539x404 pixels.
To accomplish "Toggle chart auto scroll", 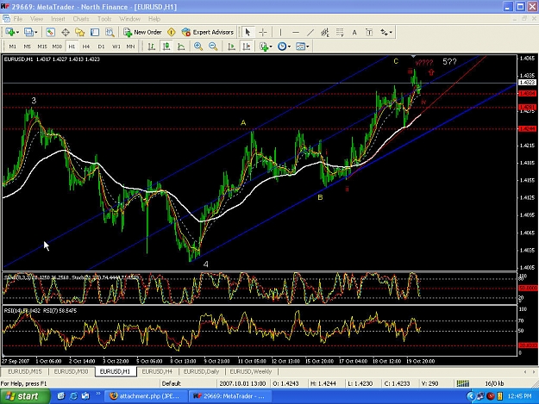I will (232, 47).
